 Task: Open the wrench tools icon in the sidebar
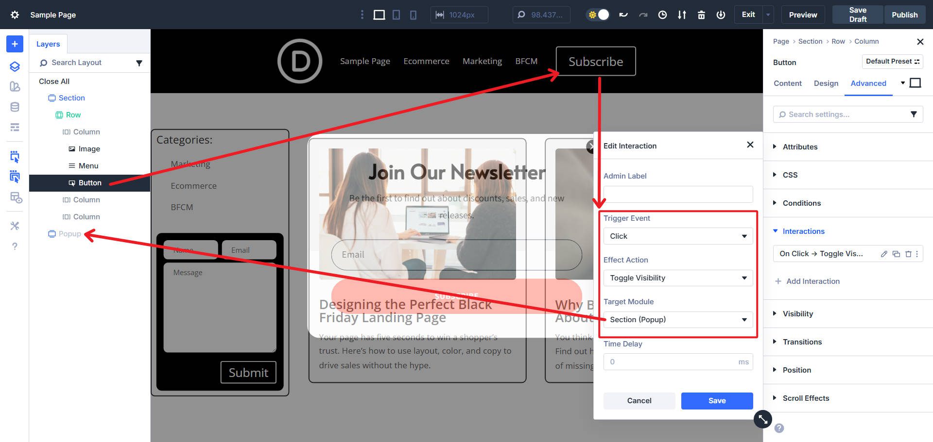click(x=14, y=226)
